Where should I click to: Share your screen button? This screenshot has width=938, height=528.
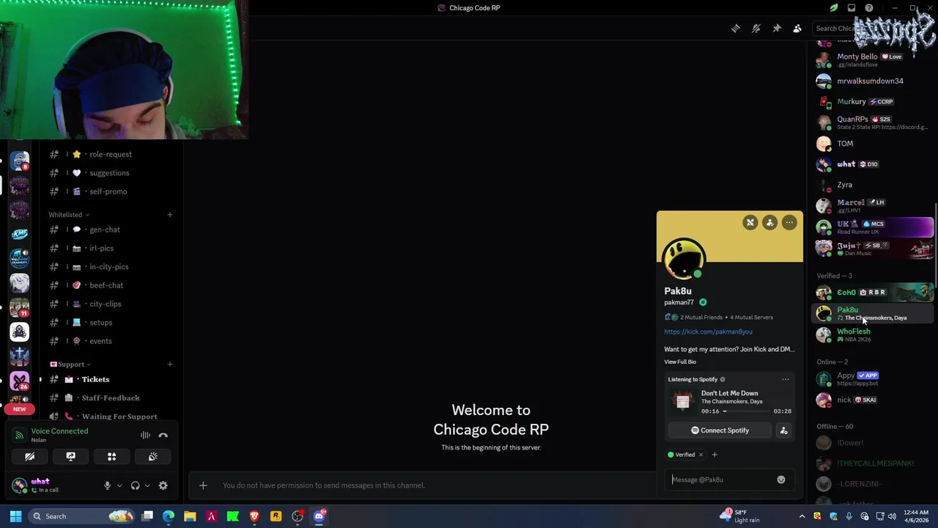point(71,456)
